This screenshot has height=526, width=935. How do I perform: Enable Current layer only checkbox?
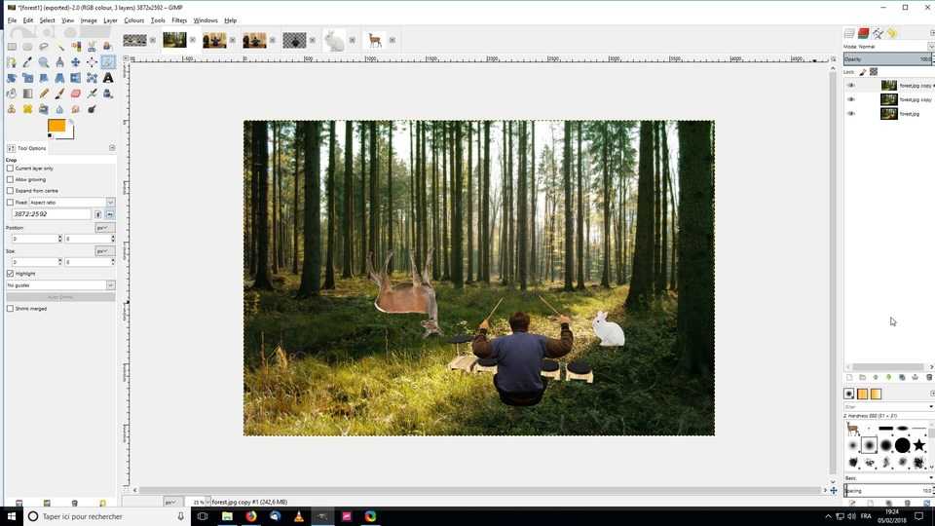click(x=10, y=169)
